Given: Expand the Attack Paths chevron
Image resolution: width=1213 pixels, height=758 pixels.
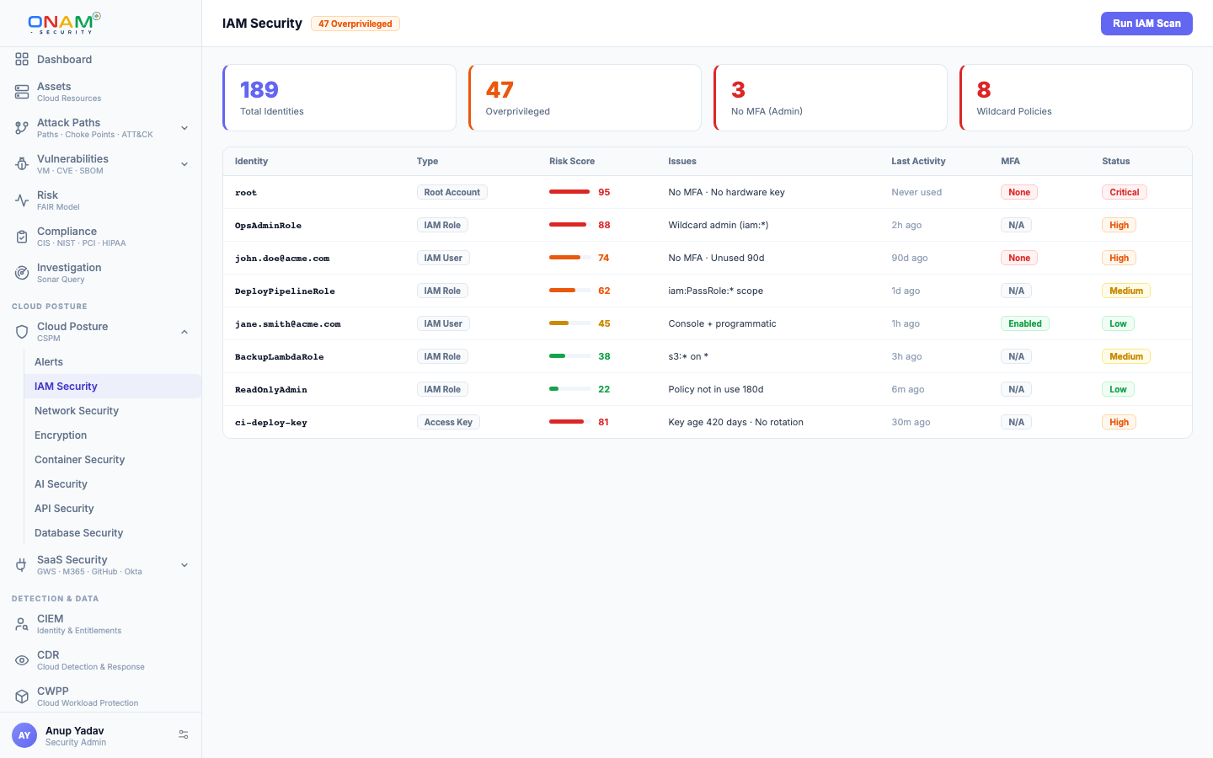Looking at the screenshot, I should pyautogui.click(x=184, y=128).
